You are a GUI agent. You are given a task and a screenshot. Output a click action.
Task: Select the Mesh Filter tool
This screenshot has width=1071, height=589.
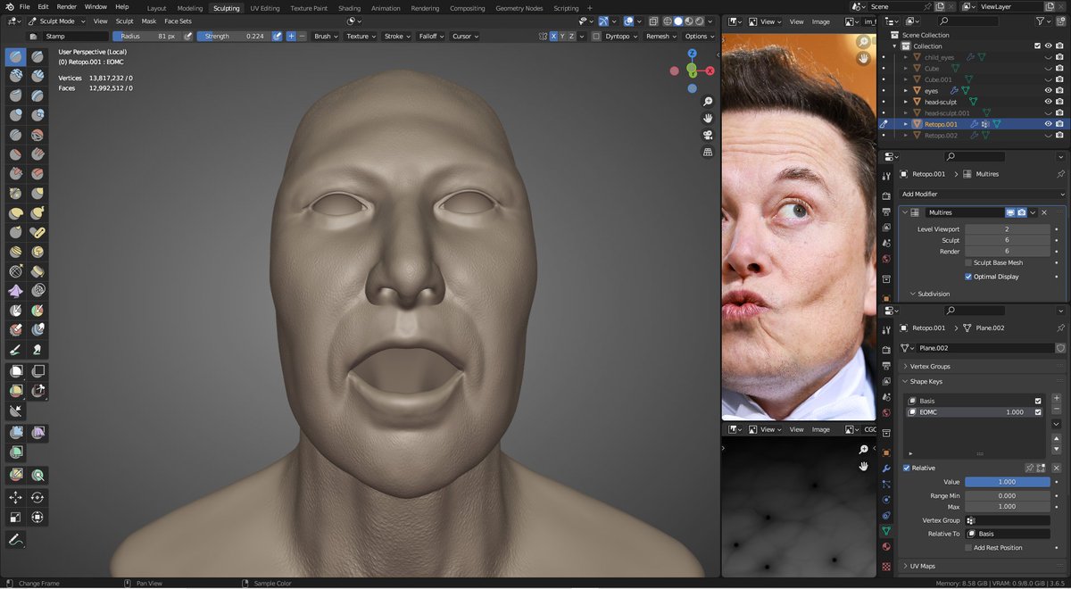click(x=16, y=432)
